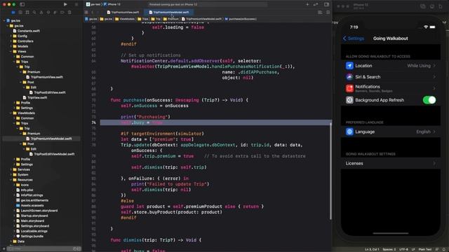
Task: Tap the globe Language icon
Action: pyautogui.click(x=349, y=132)
